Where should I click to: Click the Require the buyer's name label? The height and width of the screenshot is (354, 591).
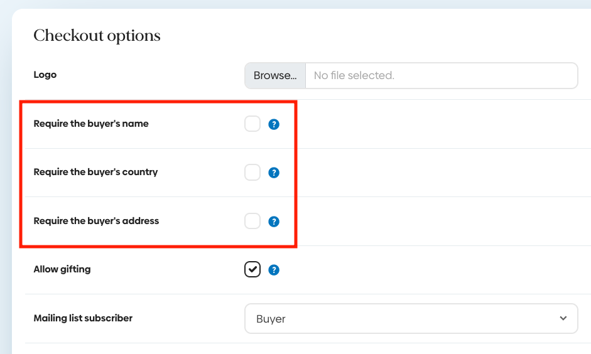point(91,124)
